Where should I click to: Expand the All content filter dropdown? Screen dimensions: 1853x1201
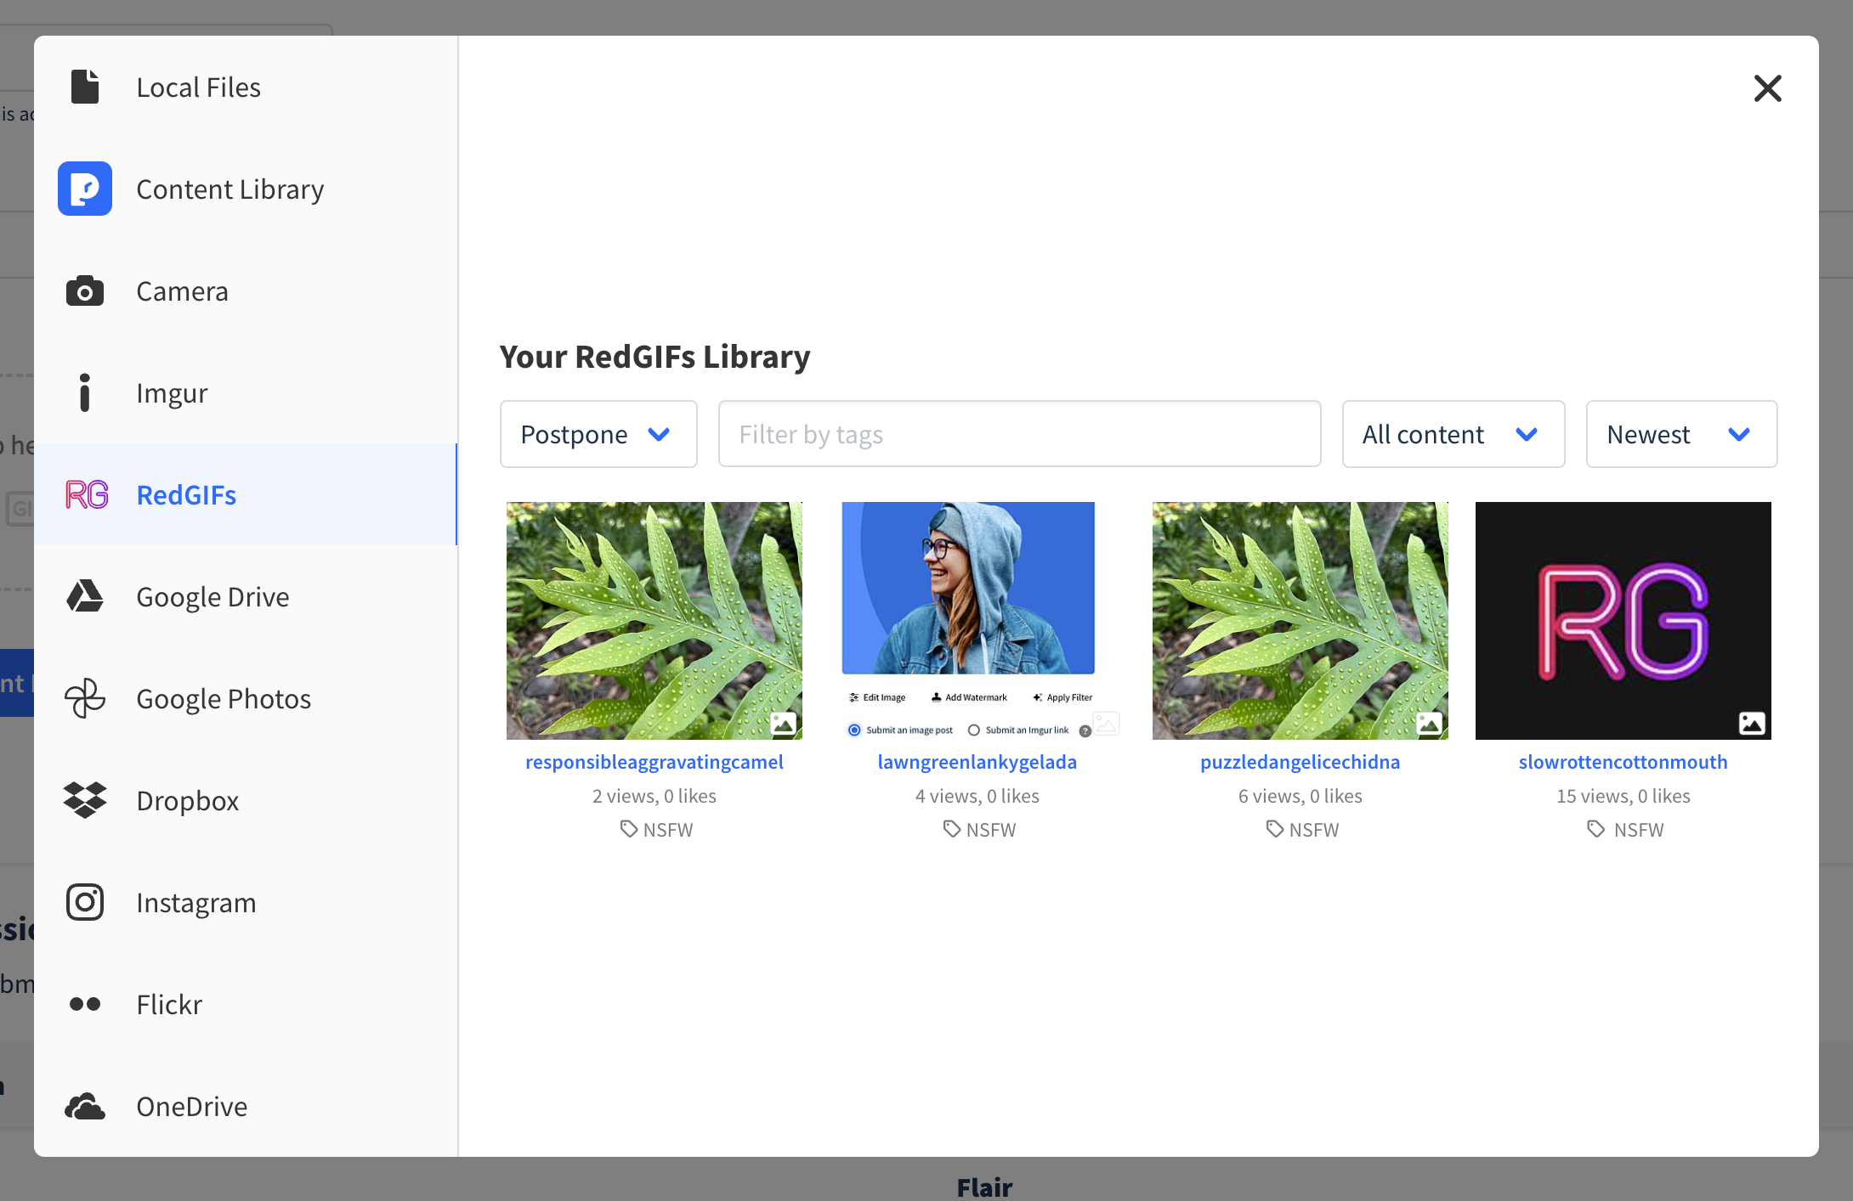tap(1453, 434)
